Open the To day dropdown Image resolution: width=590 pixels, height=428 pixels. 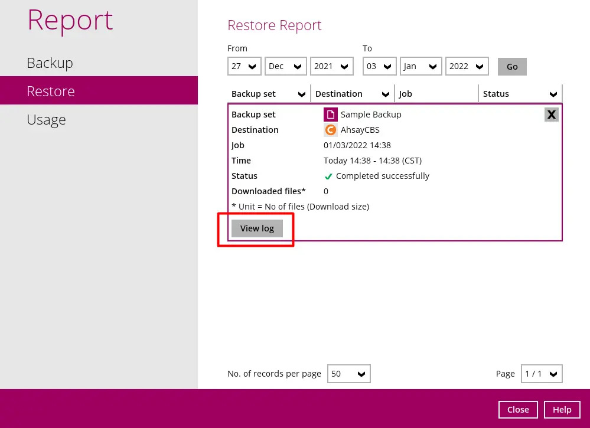click(379, 66)
